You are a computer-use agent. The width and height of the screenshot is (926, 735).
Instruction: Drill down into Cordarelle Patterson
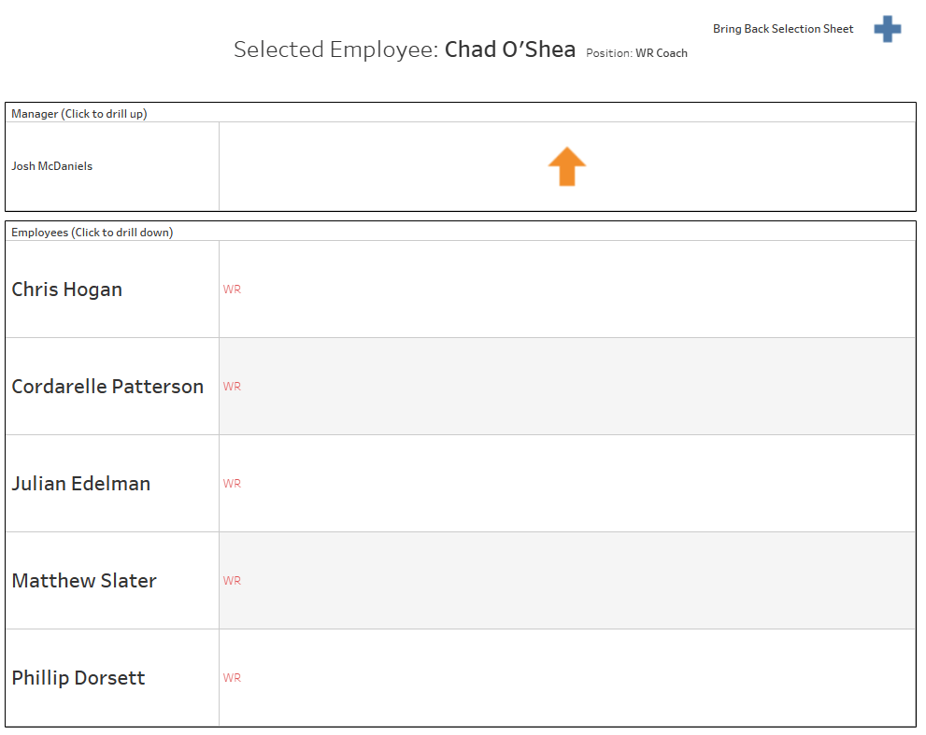point(107,387)
